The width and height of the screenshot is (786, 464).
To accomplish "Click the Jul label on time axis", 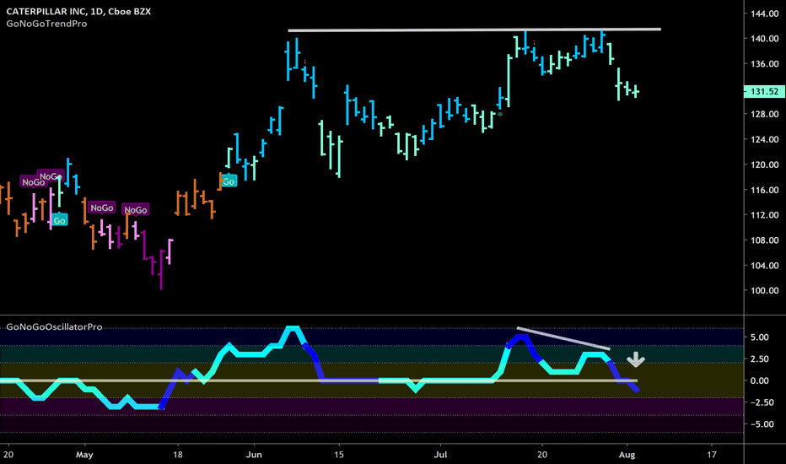I will (440, 455).
